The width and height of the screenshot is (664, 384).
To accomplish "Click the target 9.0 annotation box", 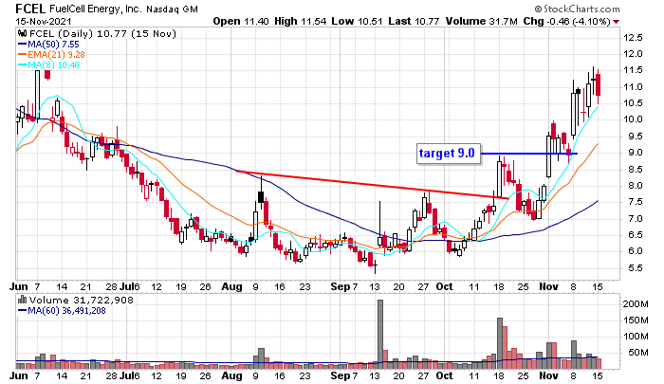I will [x=449, y=153].
